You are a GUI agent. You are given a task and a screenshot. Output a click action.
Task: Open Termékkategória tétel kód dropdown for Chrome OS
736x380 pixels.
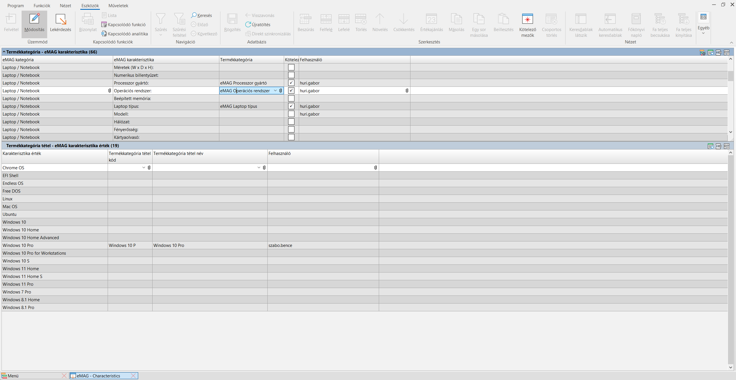(x=144, y=168)
